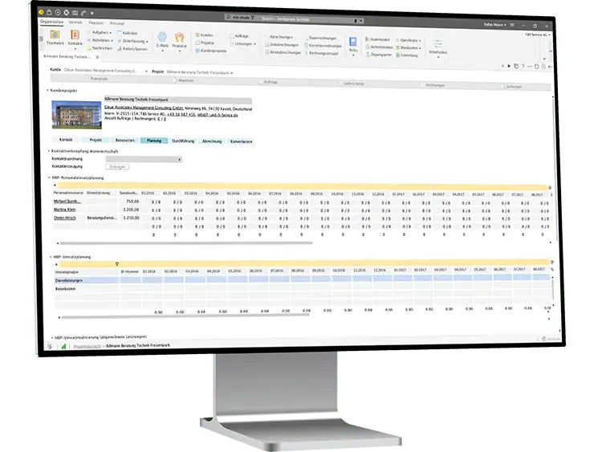Open the Kunde dropdown
This screenshot has height=452, width=594.
146,71
